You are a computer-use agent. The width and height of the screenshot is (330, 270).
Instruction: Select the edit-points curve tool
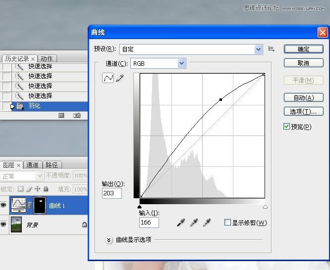(108, 78)
